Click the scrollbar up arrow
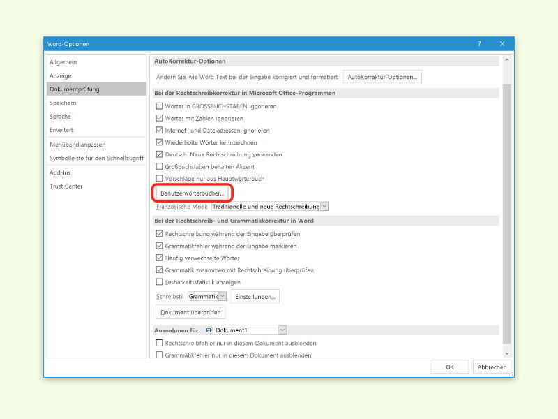 [x=507, y=60]
